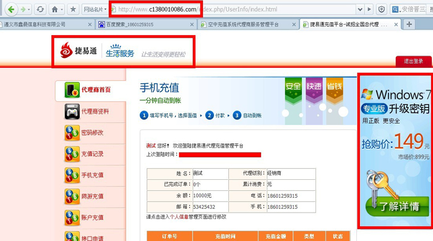Click the 退出登录 button
Viewport: 433px width, 241px height.
[x=413, y=61]
